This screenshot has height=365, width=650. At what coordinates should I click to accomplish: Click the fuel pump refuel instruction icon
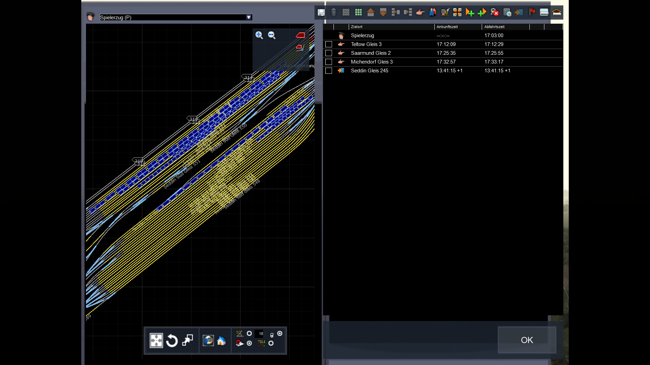(445, 13)
